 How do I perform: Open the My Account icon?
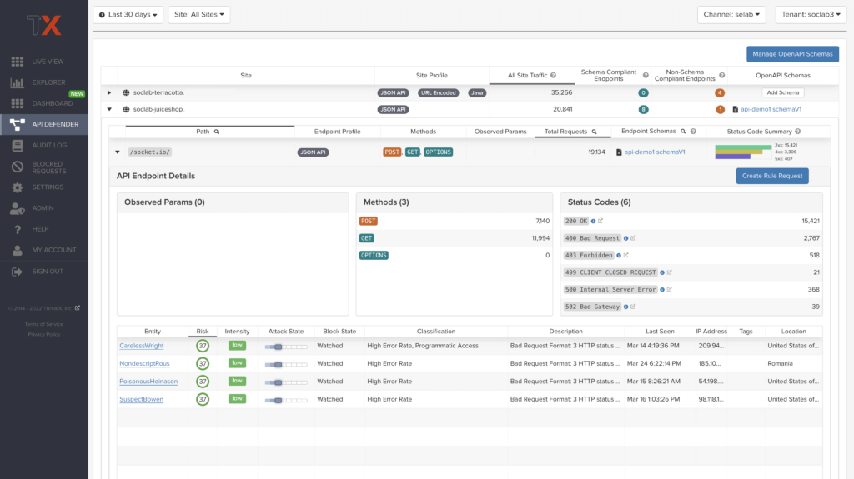tap(17, 251)
